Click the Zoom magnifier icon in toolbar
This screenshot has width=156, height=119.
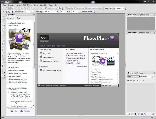[28, 8]
